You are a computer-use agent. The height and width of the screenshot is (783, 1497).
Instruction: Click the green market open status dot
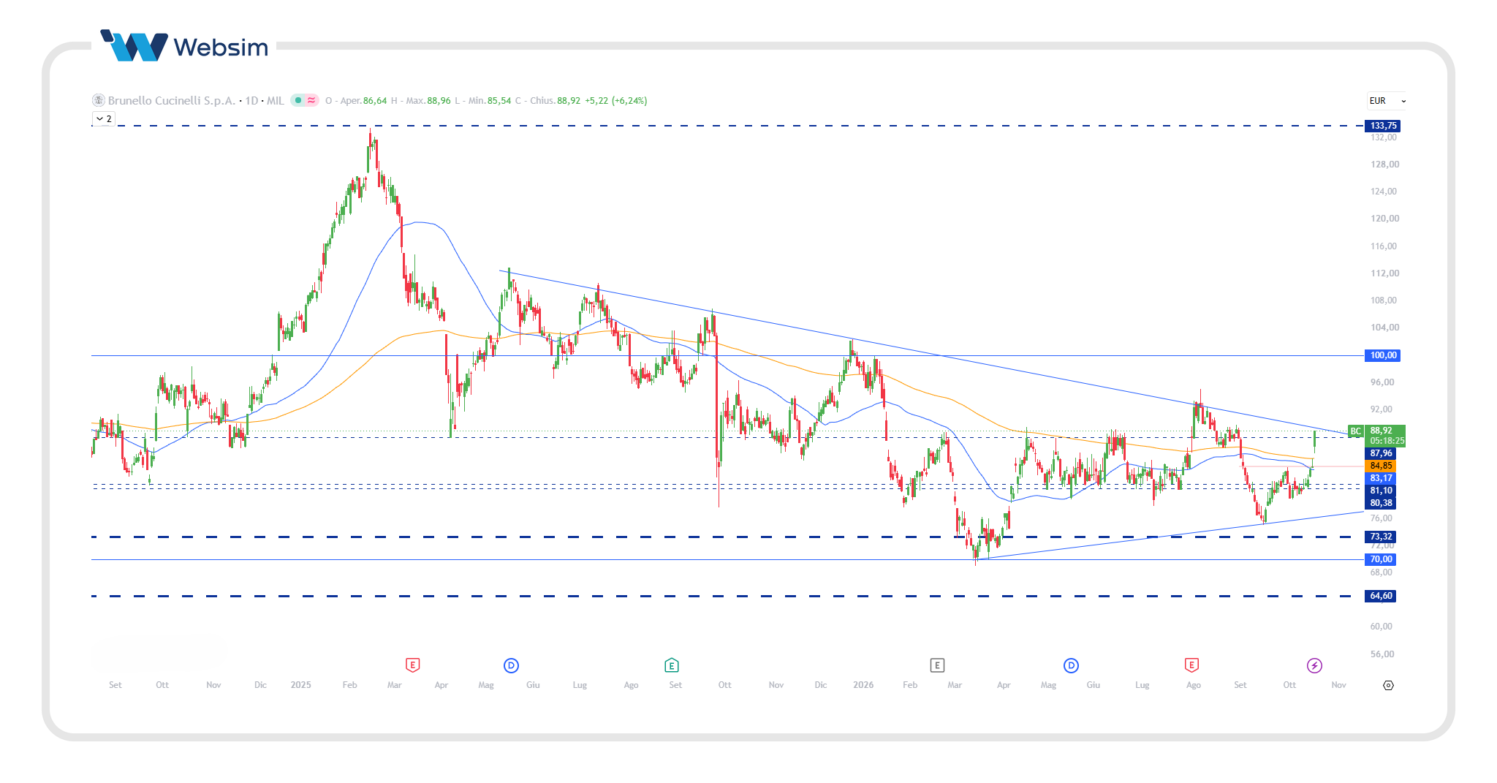(298, 100)
